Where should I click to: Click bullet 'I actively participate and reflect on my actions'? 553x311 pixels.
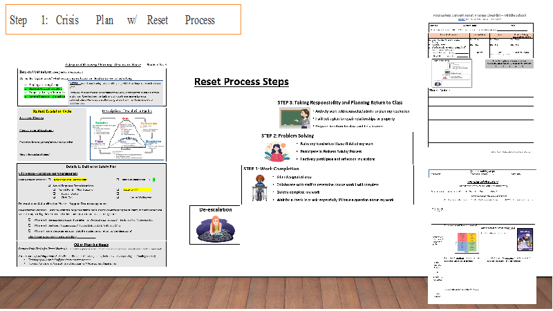tap(337, 160)
